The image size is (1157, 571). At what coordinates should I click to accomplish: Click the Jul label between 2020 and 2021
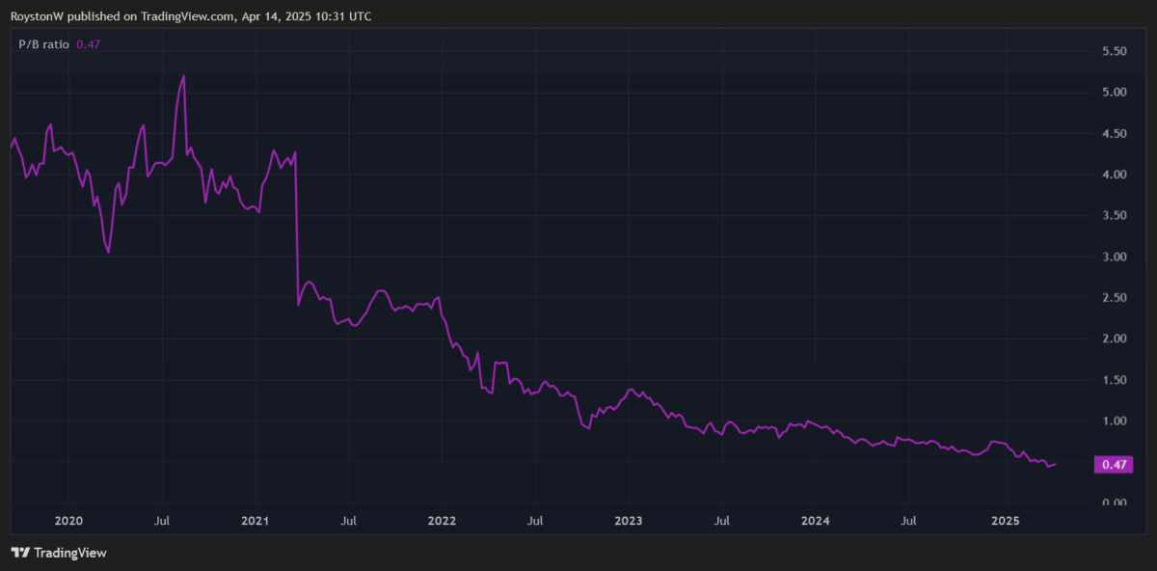162,521
